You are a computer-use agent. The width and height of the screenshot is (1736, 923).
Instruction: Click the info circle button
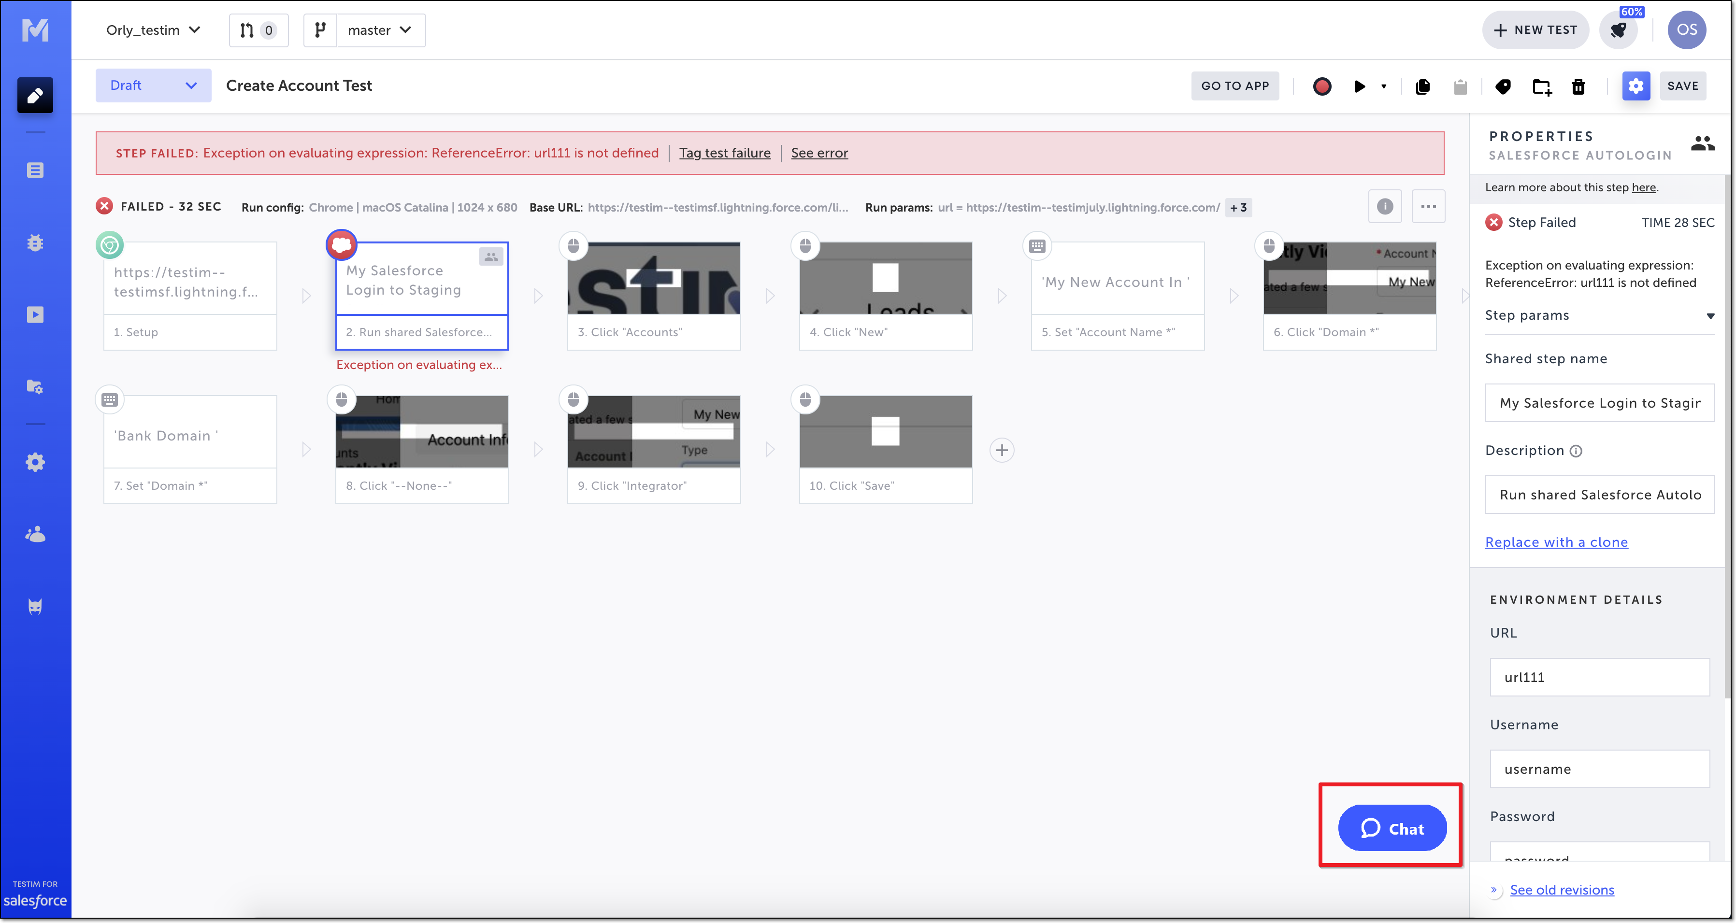pyautogui.click(x=1385, y=207)
